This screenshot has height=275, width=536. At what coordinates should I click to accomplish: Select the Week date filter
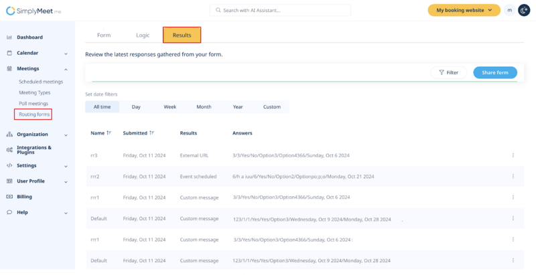click(170, 107)
